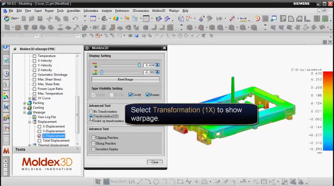Open the Moldex3D red M sidebar tab
The height and width of the screenshot is (186, 334).
(6, 151)
